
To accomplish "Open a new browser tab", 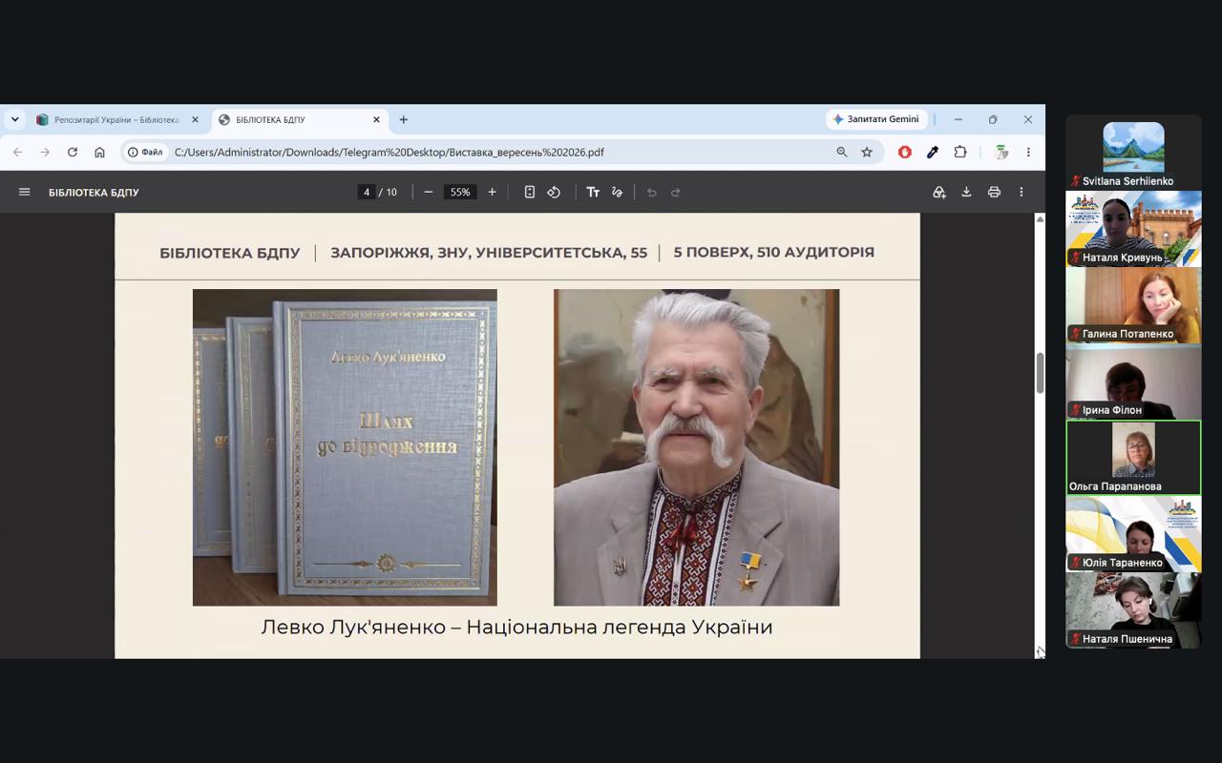I will pyautogui.click(x=404, y=119).
